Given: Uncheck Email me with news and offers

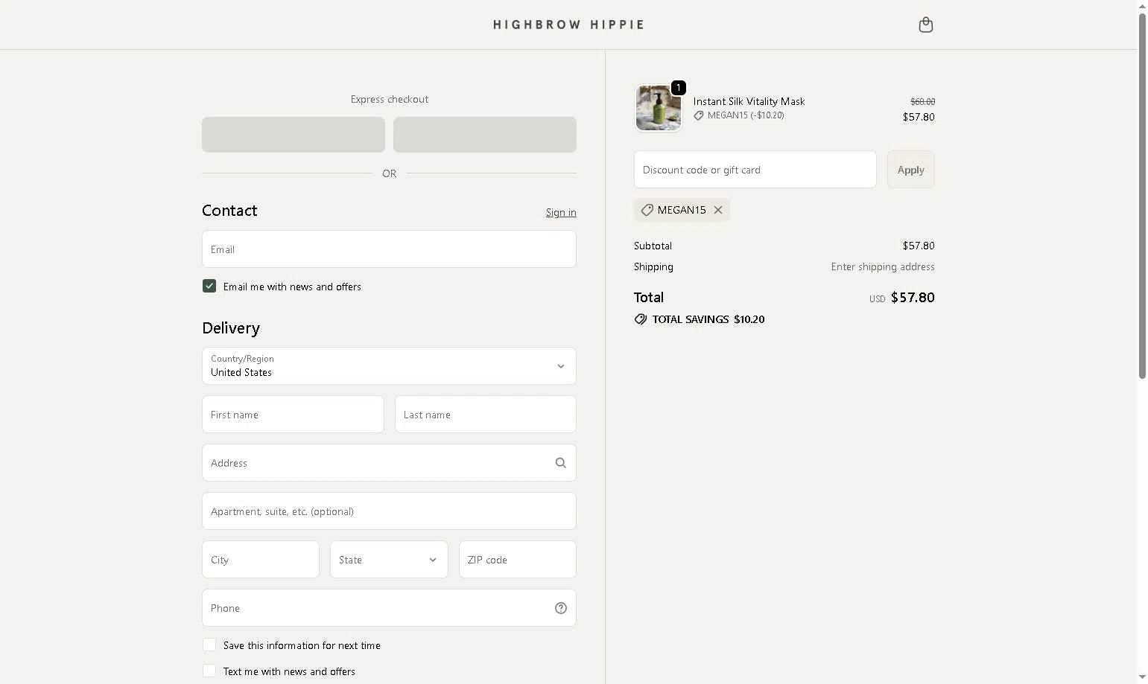Looking at the screenshot, I should (x=209, y=286).
